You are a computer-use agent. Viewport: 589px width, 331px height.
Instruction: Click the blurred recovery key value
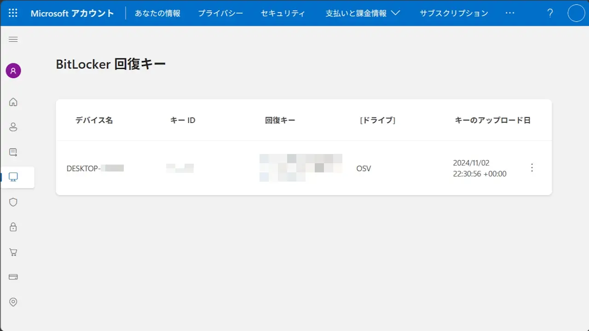tap(301, 168)
